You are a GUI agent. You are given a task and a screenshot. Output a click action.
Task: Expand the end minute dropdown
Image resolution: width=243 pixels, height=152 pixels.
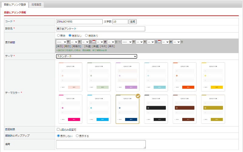[177, 42]
